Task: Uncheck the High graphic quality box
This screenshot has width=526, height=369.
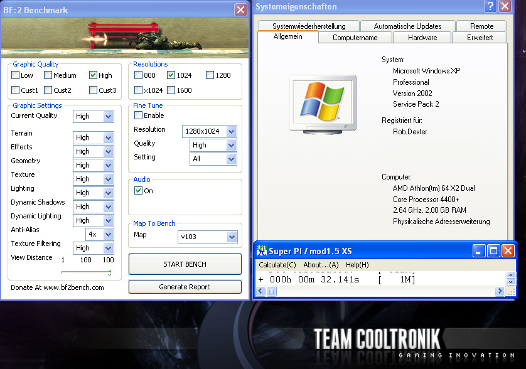Action: click(x=94, y=75)
